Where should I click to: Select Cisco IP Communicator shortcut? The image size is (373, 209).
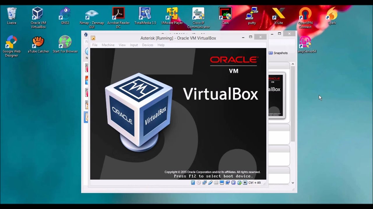[x=198, y=18]
